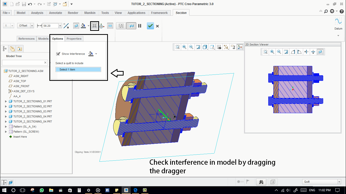The image size is (346, 194).
Task: Toggle the 2D section viewer window button
Action: [x=110, y=26]
